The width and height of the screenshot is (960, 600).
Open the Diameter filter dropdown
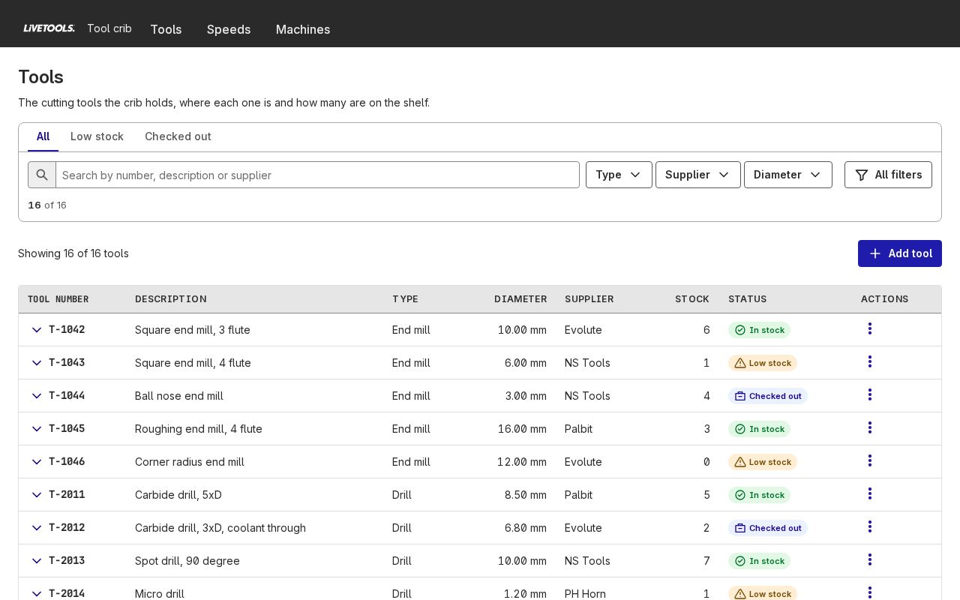(788, 175)
